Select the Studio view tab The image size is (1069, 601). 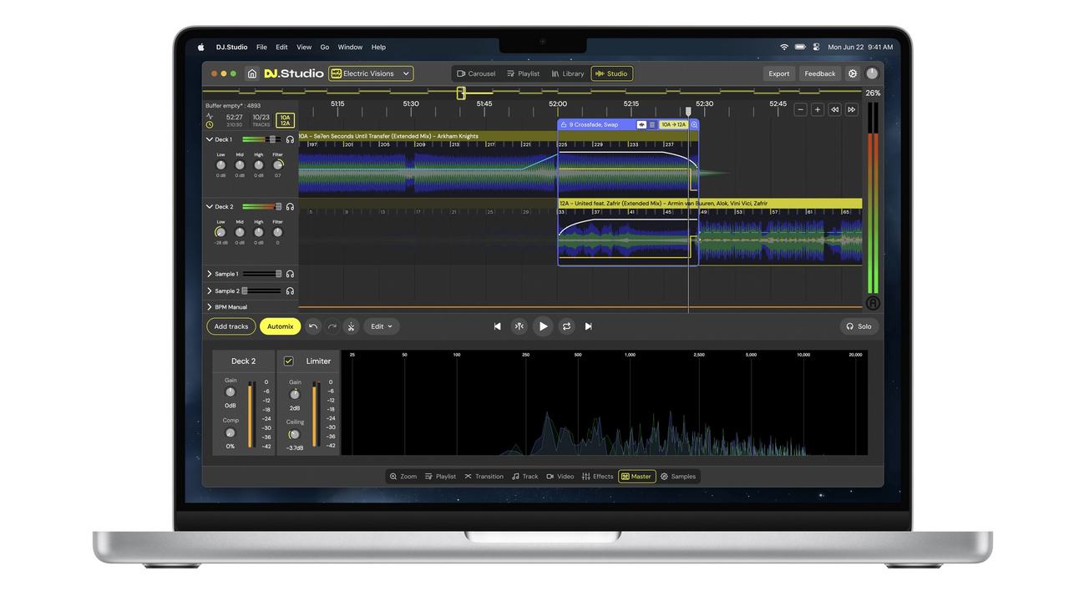click(612, 73)
